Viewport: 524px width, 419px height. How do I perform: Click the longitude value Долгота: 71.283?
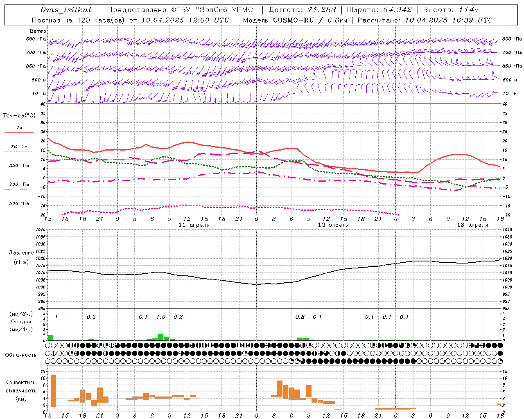pyautogui.click(x=302, y=10)
